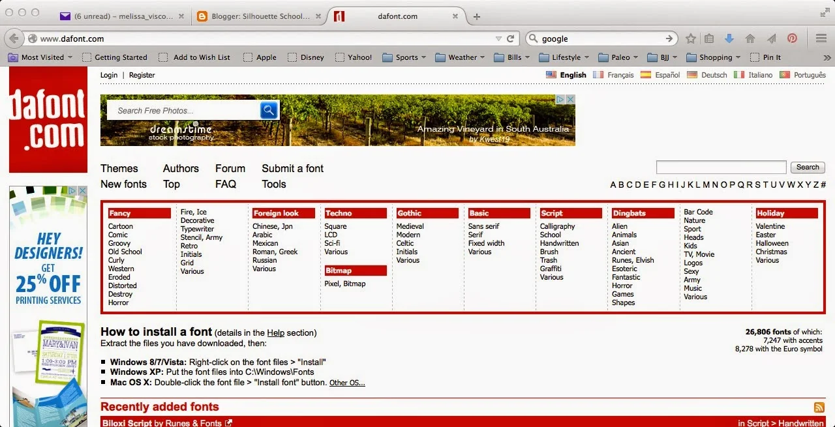The height and width of the screenshot is (427, 835).
Task: Open the URL history dropdown arrow
Action: tap(498, 39)
